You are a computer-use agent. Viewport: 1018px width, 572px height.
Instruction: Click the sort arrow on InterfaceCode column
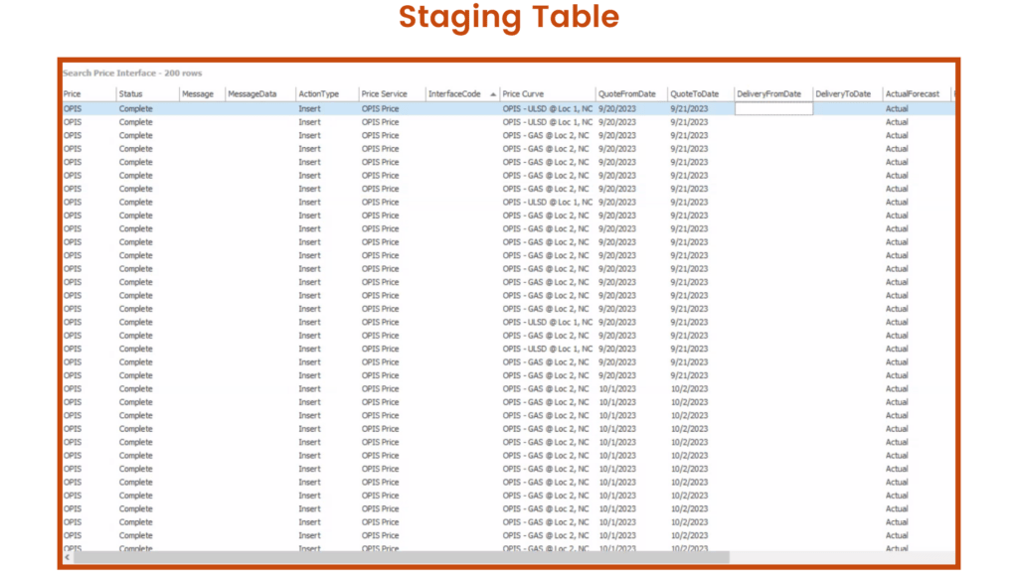pos(492,94)
